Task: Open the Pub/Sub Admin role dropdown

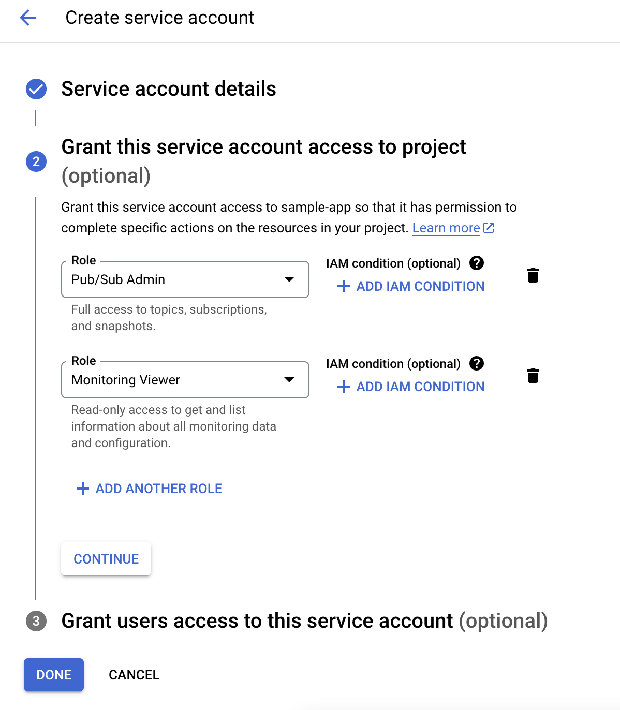Action: (x=185, y=279)
